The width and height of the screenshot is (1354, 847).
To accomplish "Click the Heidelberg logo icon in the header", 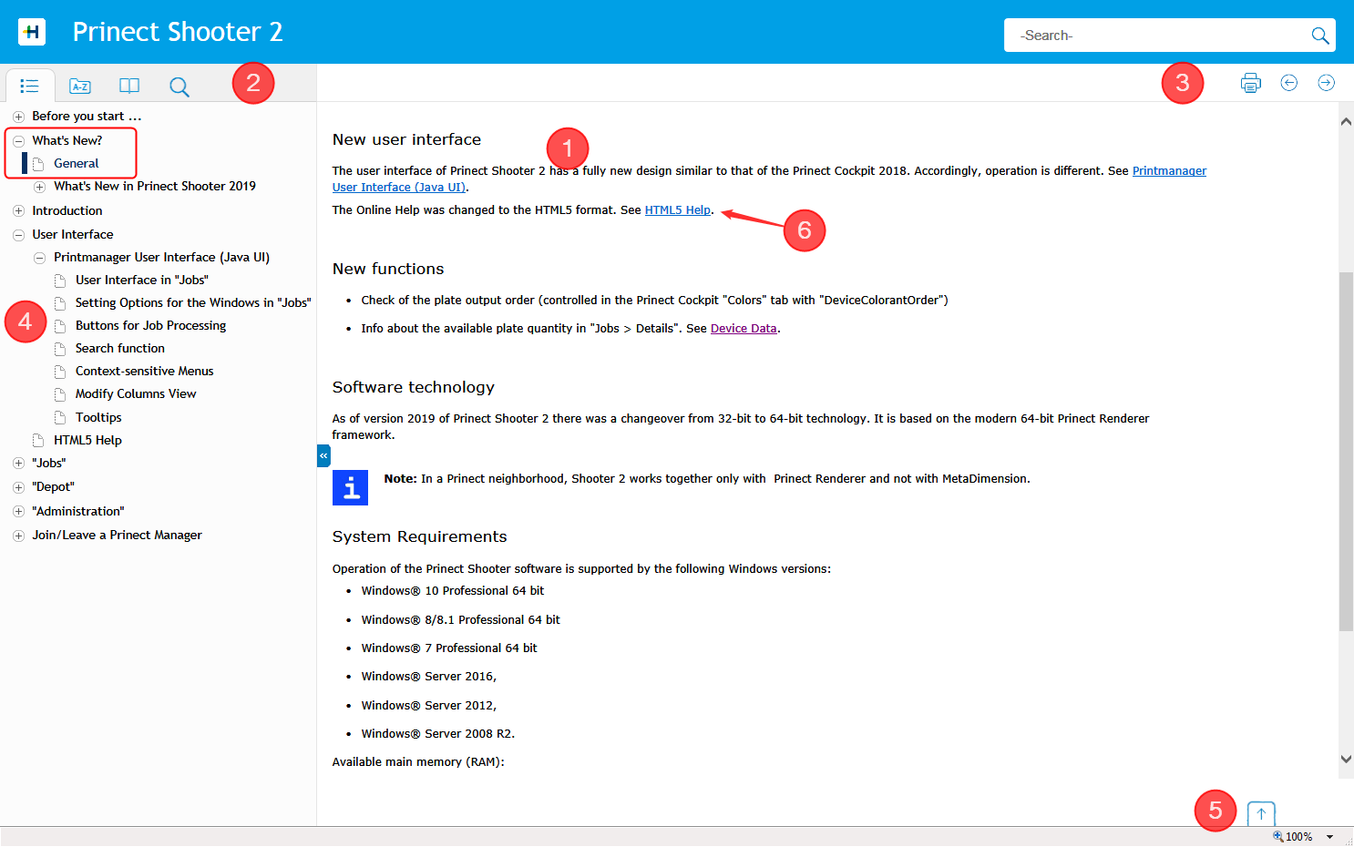I will 32,32.
